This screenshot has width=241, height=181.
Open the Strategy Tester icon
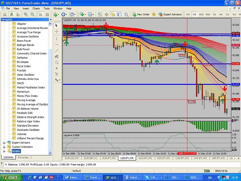[x=126, y=14]
